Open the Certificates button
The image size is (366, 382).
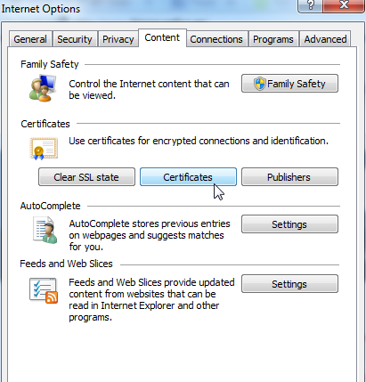188,177
